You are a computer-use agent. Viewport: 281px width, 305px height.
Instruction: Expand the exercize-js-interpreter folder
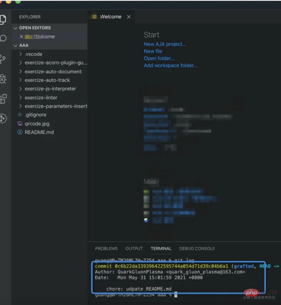(20, 89)
